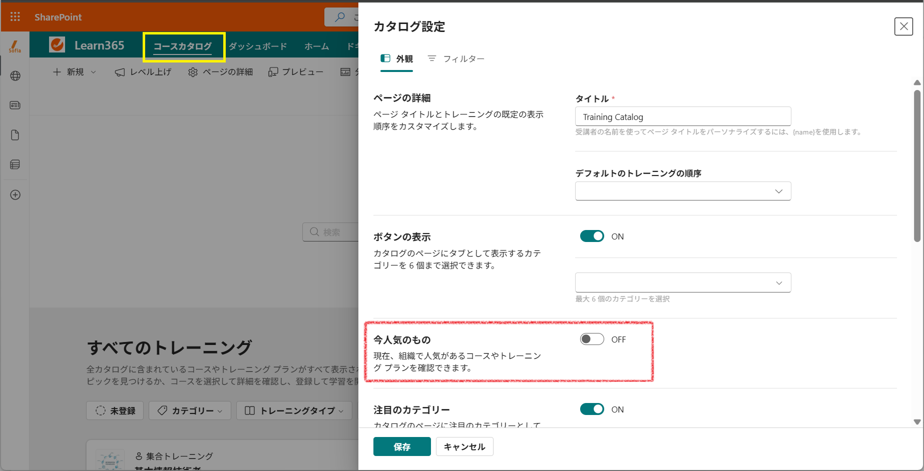The height and width of the screenshot is (471, 924).
Task: Open the files page icon in sidebar
Action: (x=16, y=135)
